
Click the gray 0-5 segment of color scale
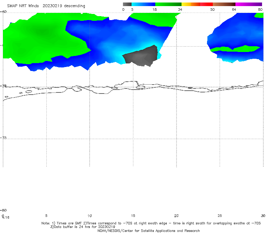click(127, 4)
